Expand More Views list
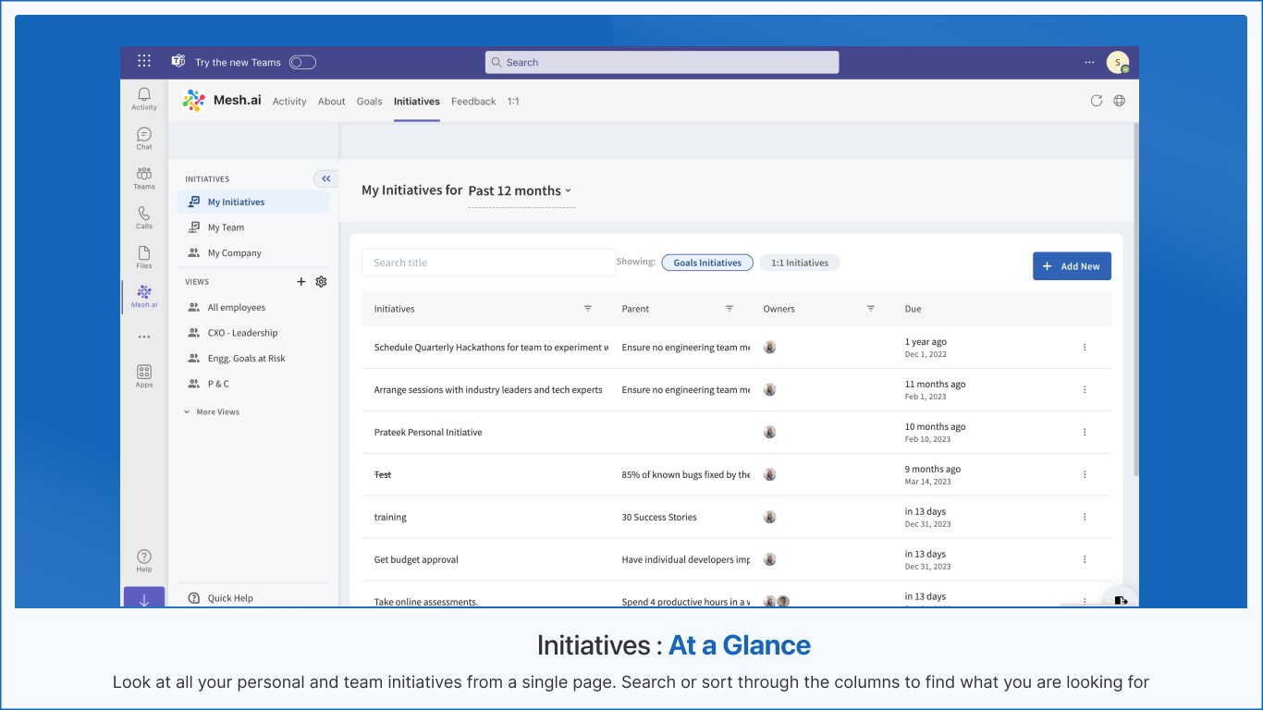This screenshot has width=1263, height=710. point(212,412)
